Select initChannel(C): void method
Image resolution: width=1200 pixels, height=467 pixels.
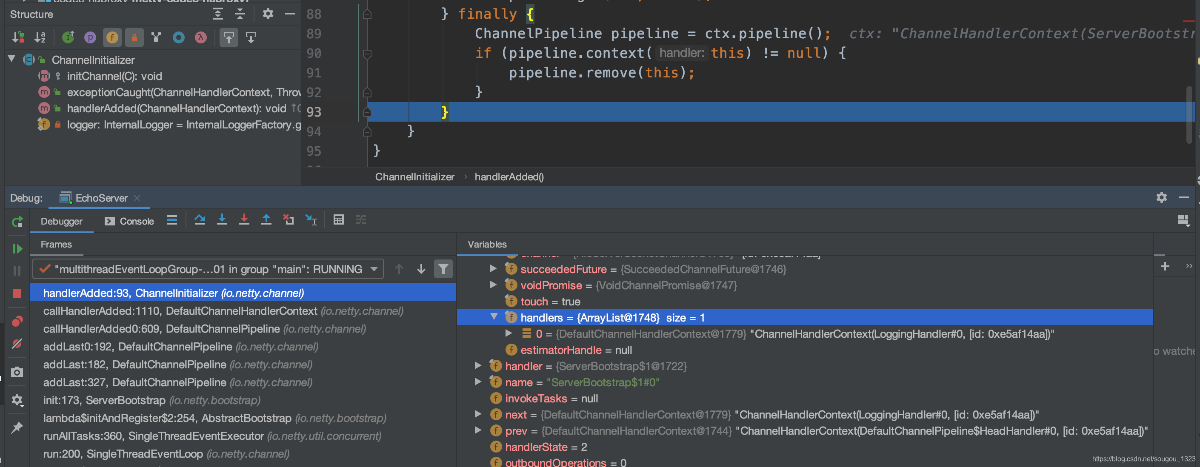coord(114,76)
